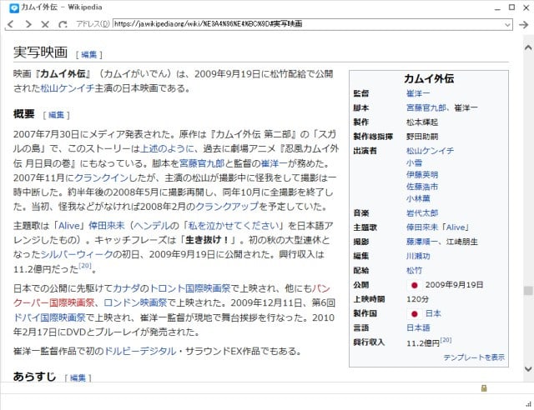
Task: Click the vertical scrollbar thumb
Action: [528, 291]
